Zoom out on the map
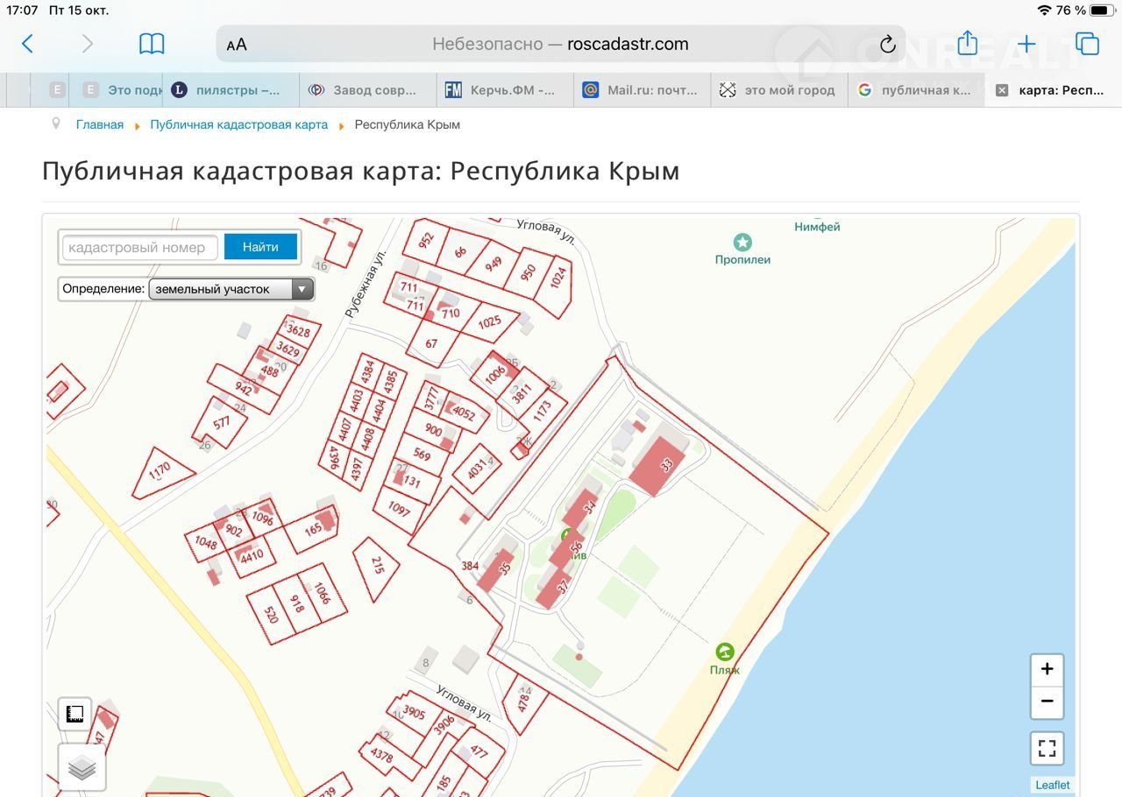 [1047, 702]
